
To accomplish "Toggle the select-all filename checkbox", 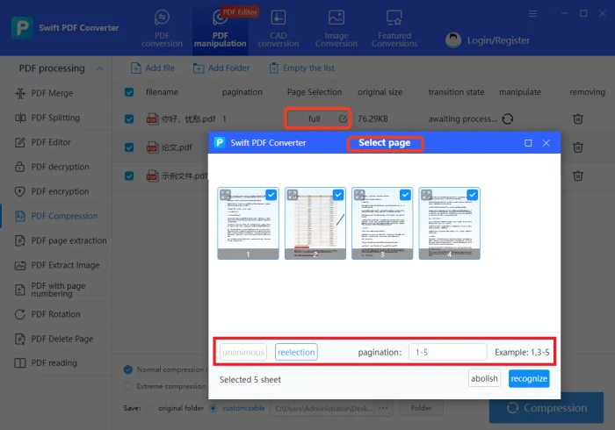I will click(129, 92).
